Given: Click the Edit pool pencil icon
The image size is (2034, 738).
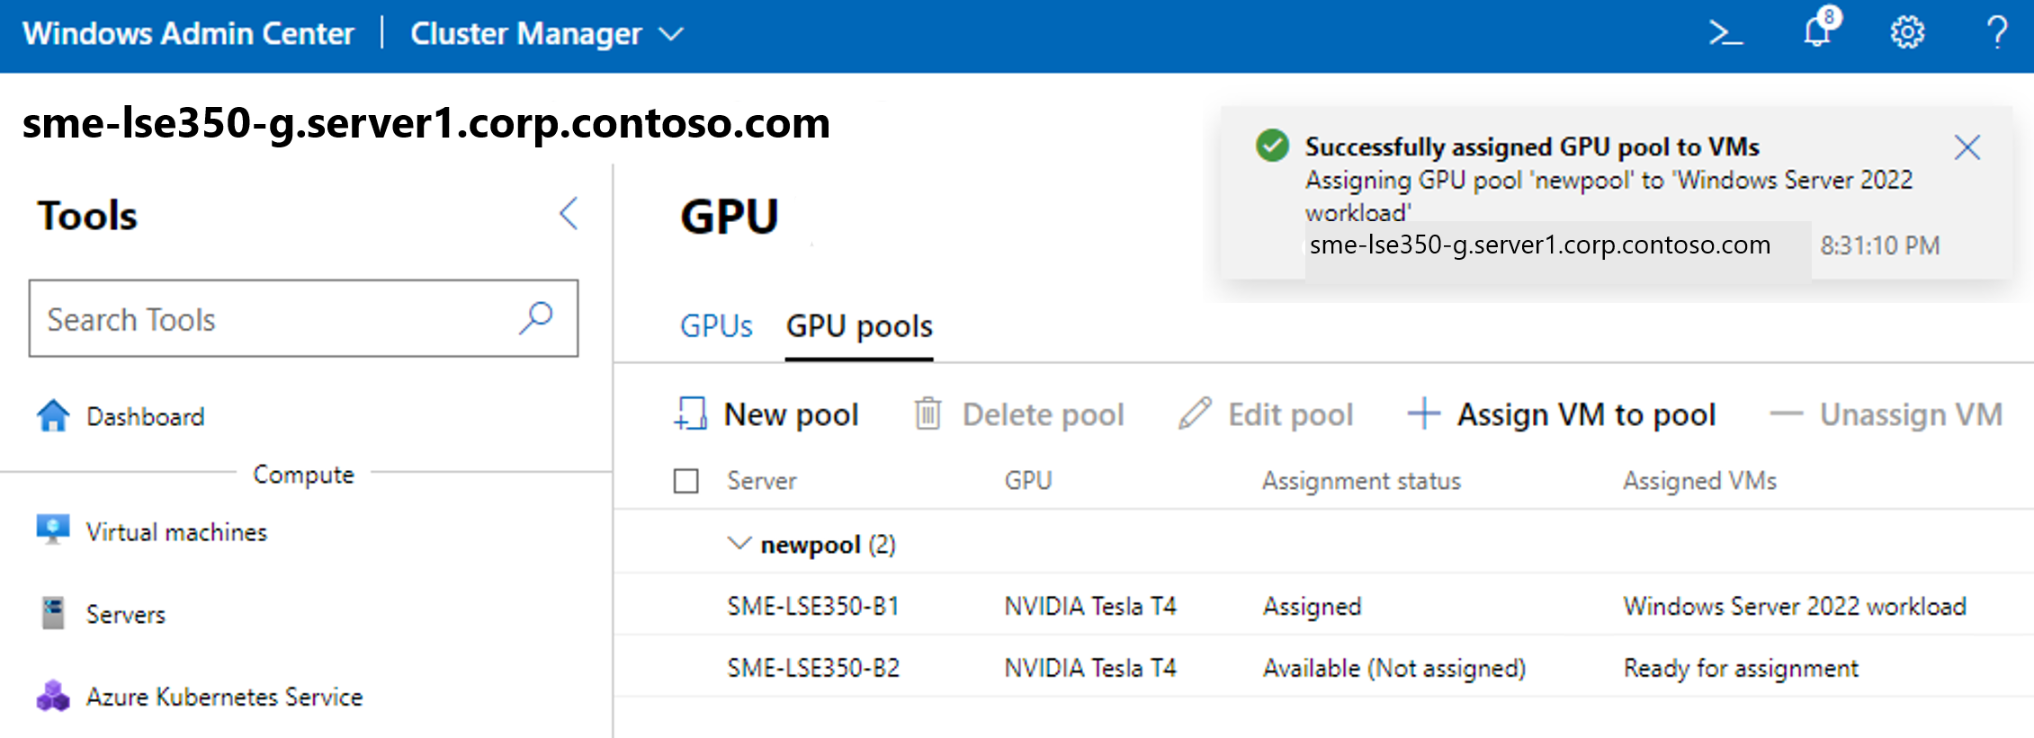Looking at the screenshot, I should 1196,413.
